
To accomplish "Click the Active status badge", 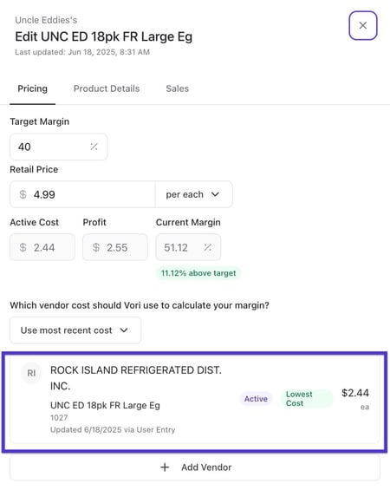I will pos(256,399).
